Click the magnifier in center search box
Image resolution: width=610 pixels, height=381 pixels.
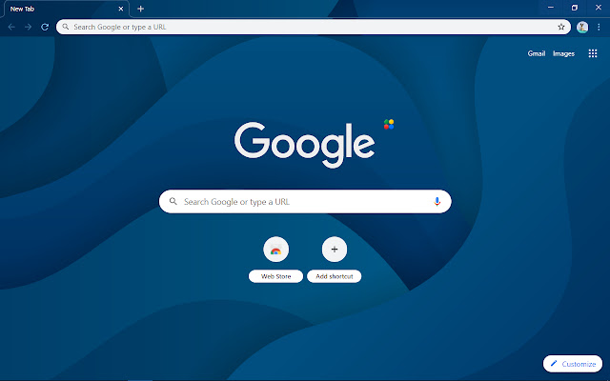pos(173,201)
